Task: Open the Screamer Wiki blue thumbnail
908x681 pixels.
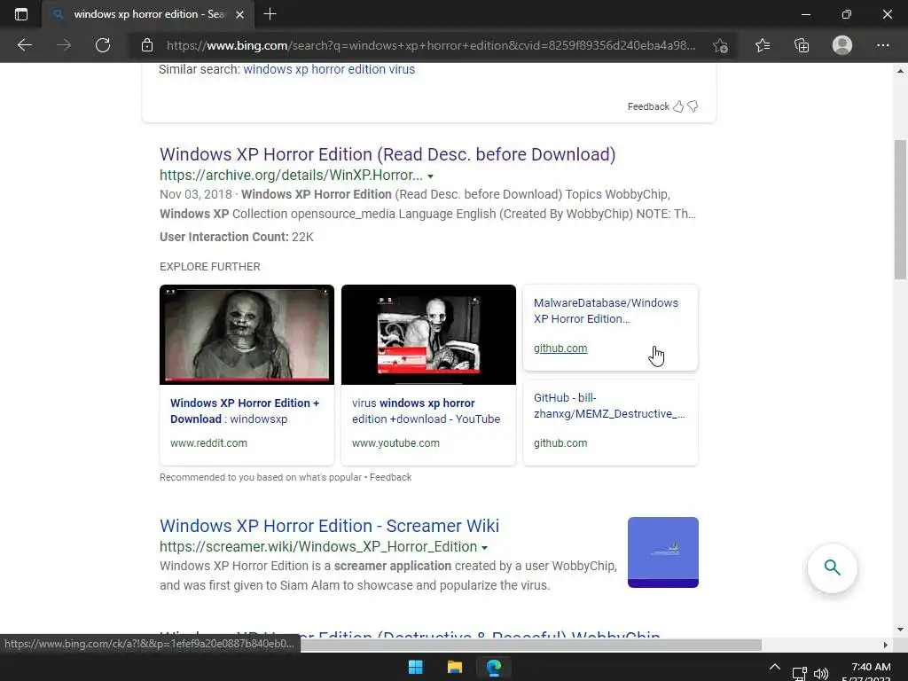Action: click(663, 552)
